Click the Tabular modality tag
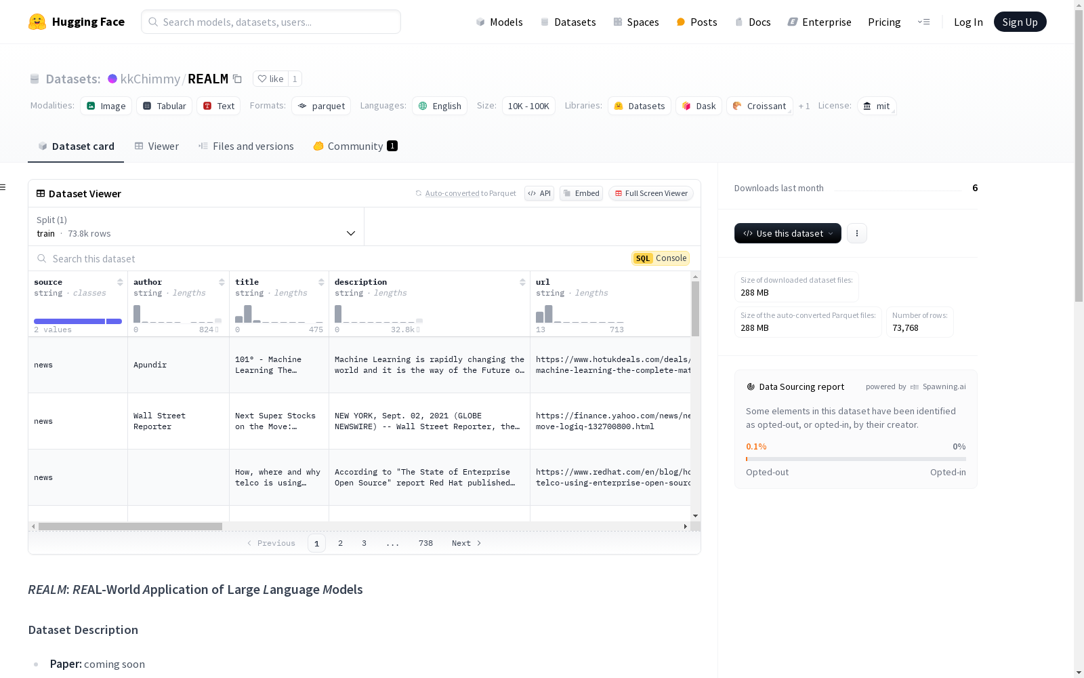This screenshot has width=1084, height=678. coord(165,106)
